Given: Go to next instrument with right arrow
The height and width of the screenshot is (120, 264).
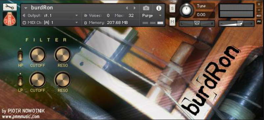Looking at the screenshot, I should pyautogui.click(x=134, y=8).
